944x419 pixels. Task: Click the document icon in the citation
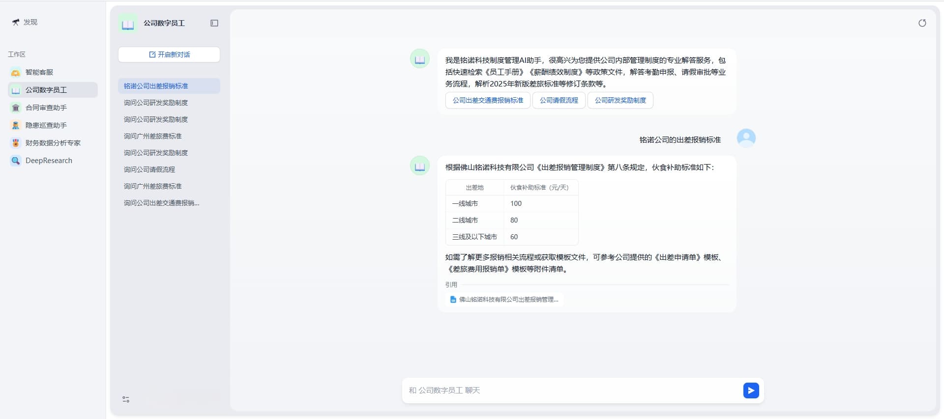pyautogui.click(x=453, y=299)
